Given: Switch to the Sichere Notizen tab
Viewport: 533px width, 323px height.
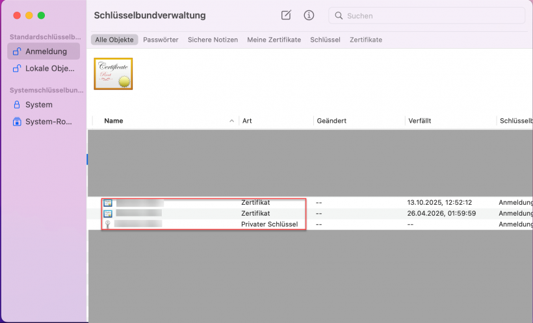Looking at the screenshot, I should click(x=213, y=40).
